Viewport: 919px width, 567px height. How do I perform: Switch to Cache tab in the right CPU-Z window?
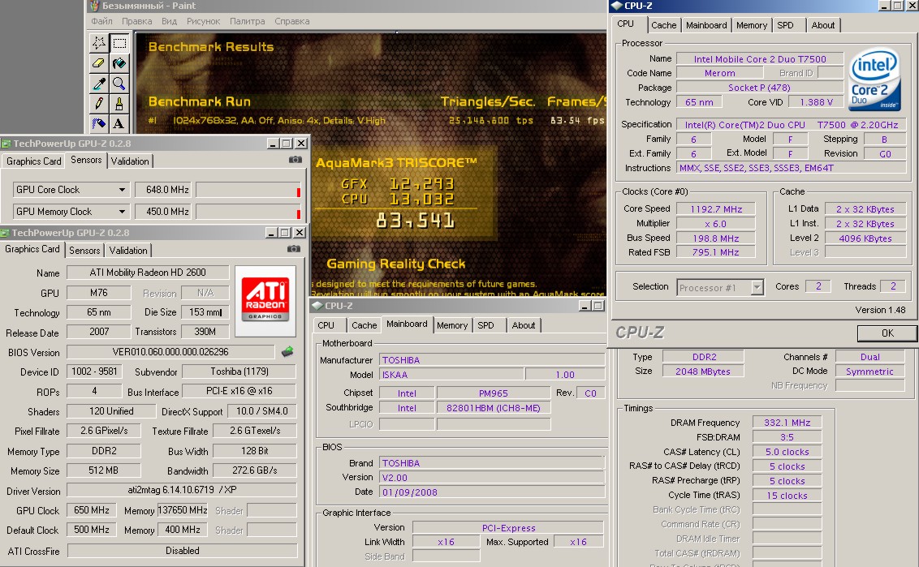(x=663, y=25)
